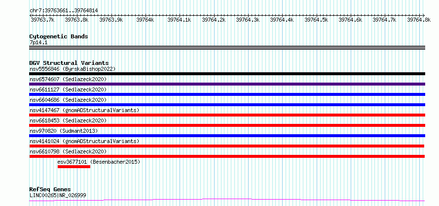
Task: Click ruler position 39764.7k
Action: pos(385,20)
